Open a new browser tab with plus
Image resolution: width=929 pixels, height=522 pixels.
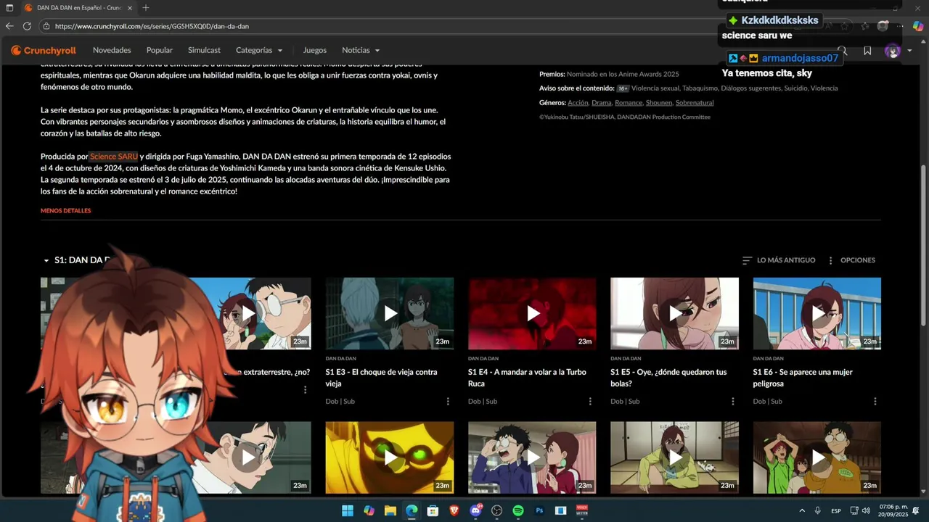146,8
